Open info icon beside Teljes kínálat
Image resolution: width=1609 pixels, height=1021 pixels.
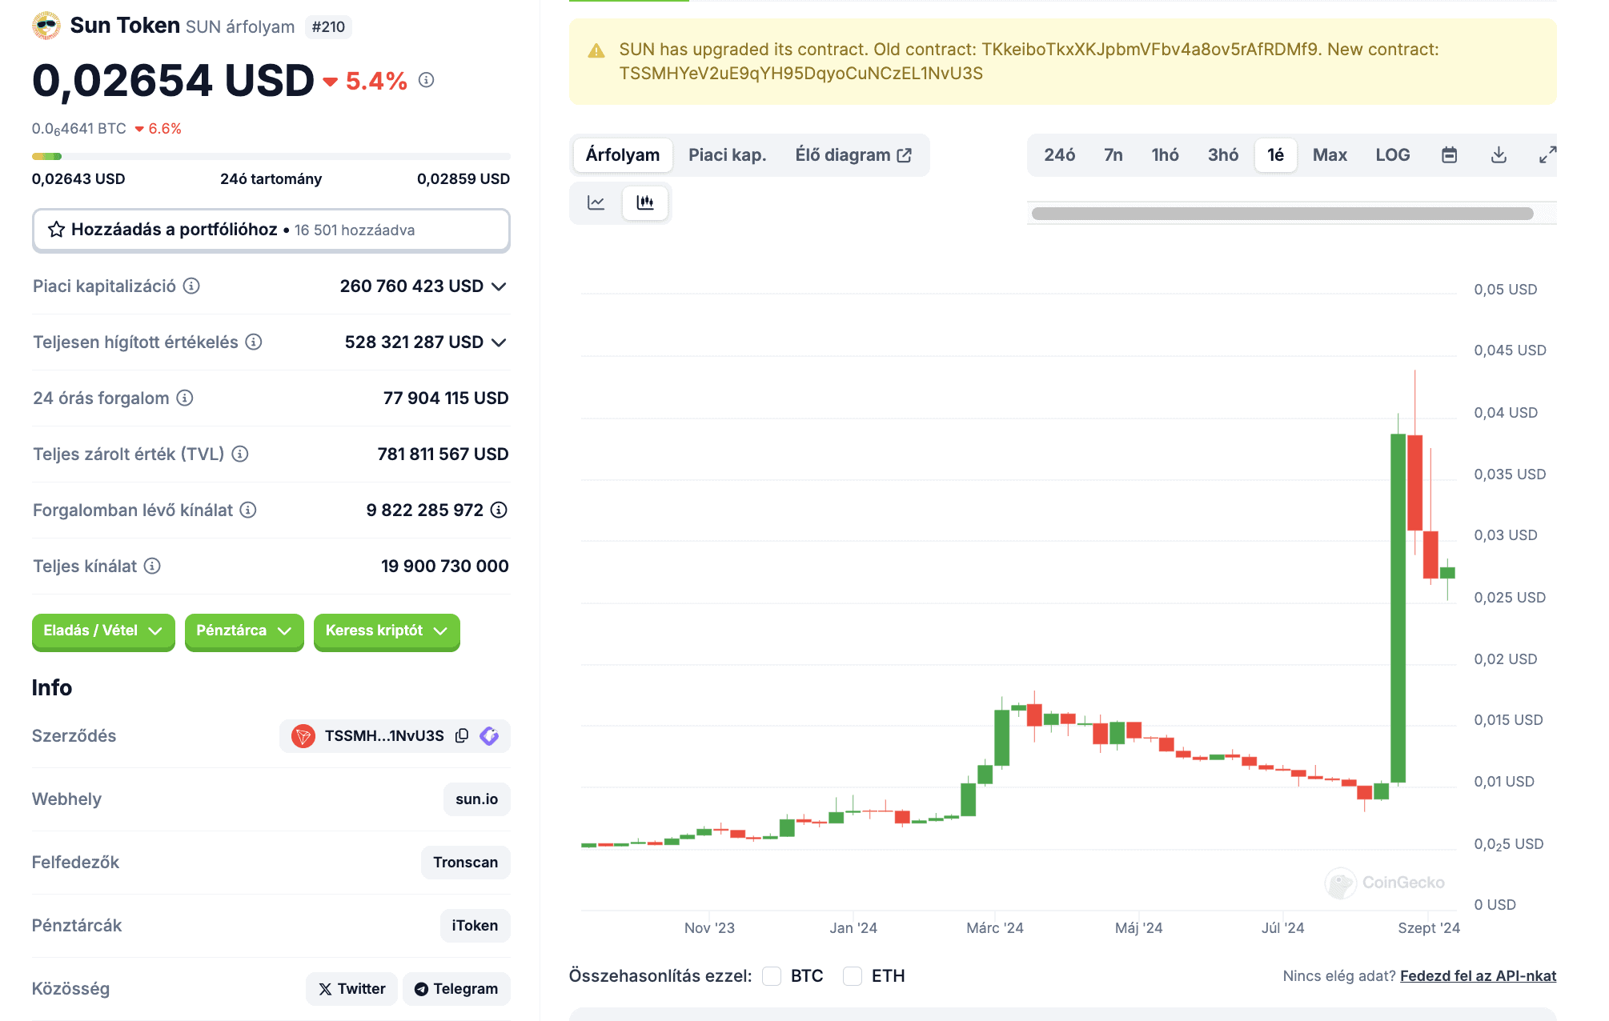152,566
